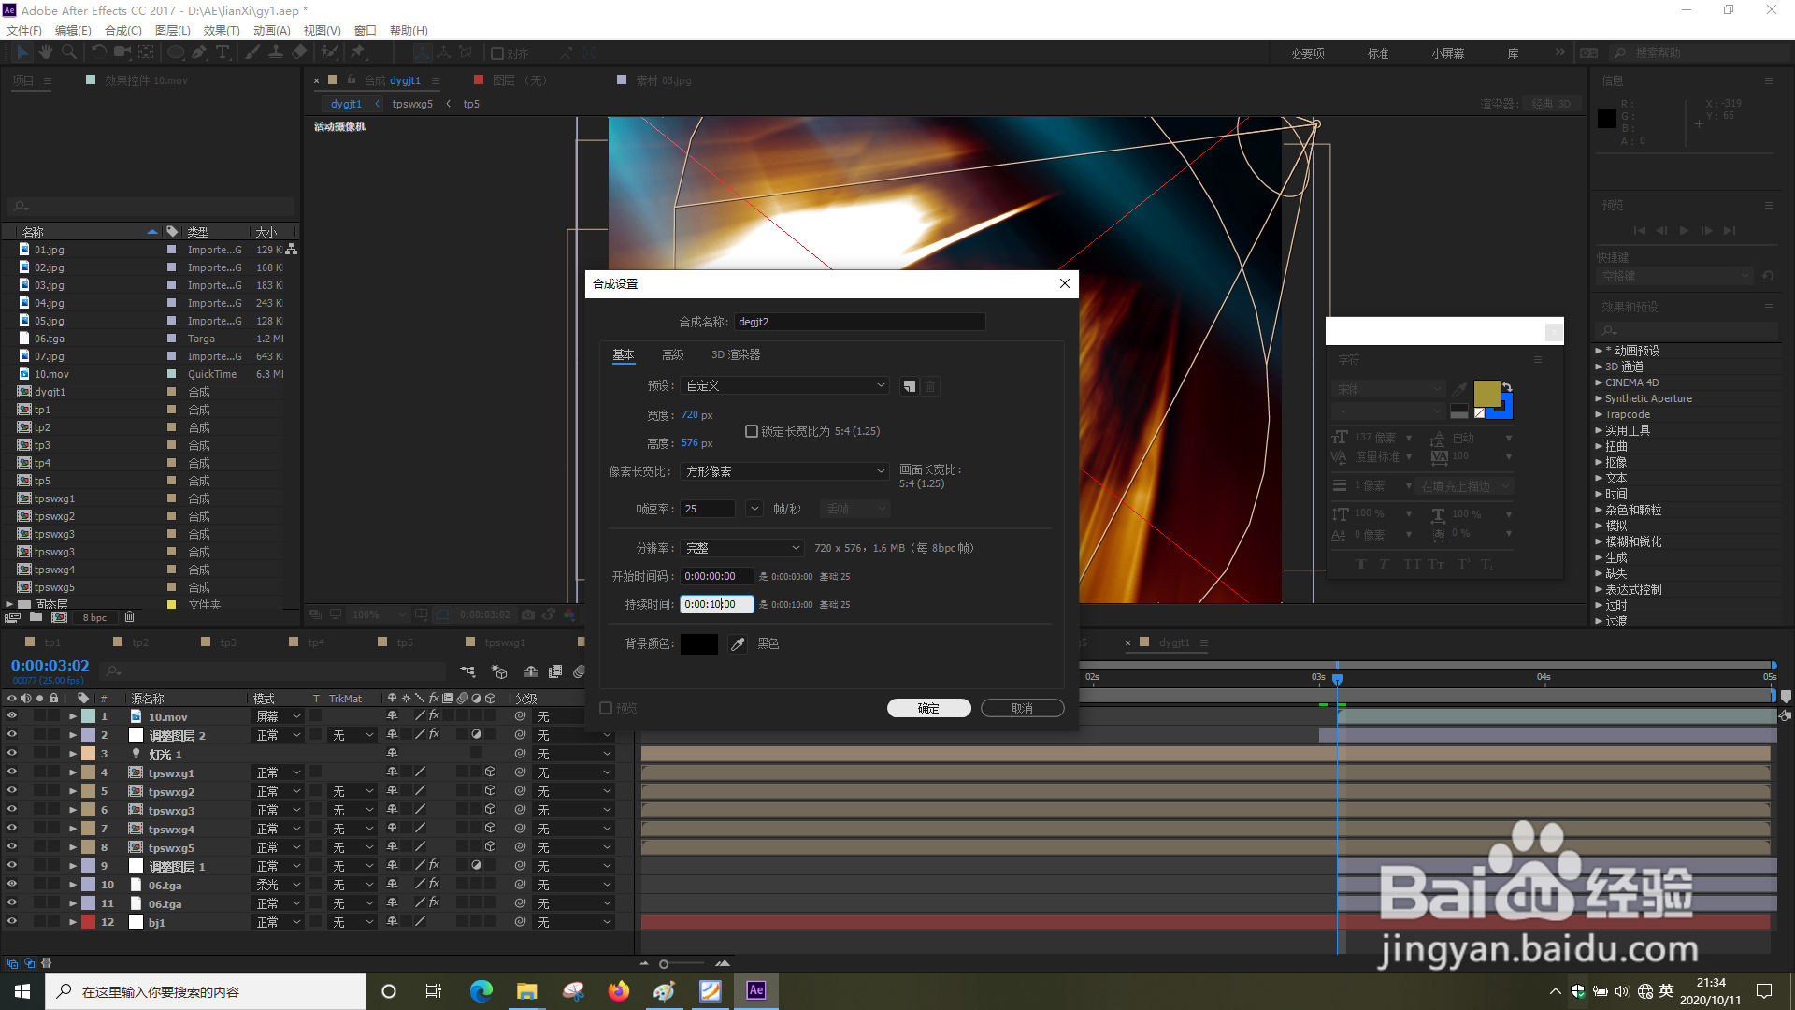The height and width of the screenshot is (1010, 1795).
Task: Enable lock aspect ratio 5:4 checkbox
Action: (x=752, y=431)
